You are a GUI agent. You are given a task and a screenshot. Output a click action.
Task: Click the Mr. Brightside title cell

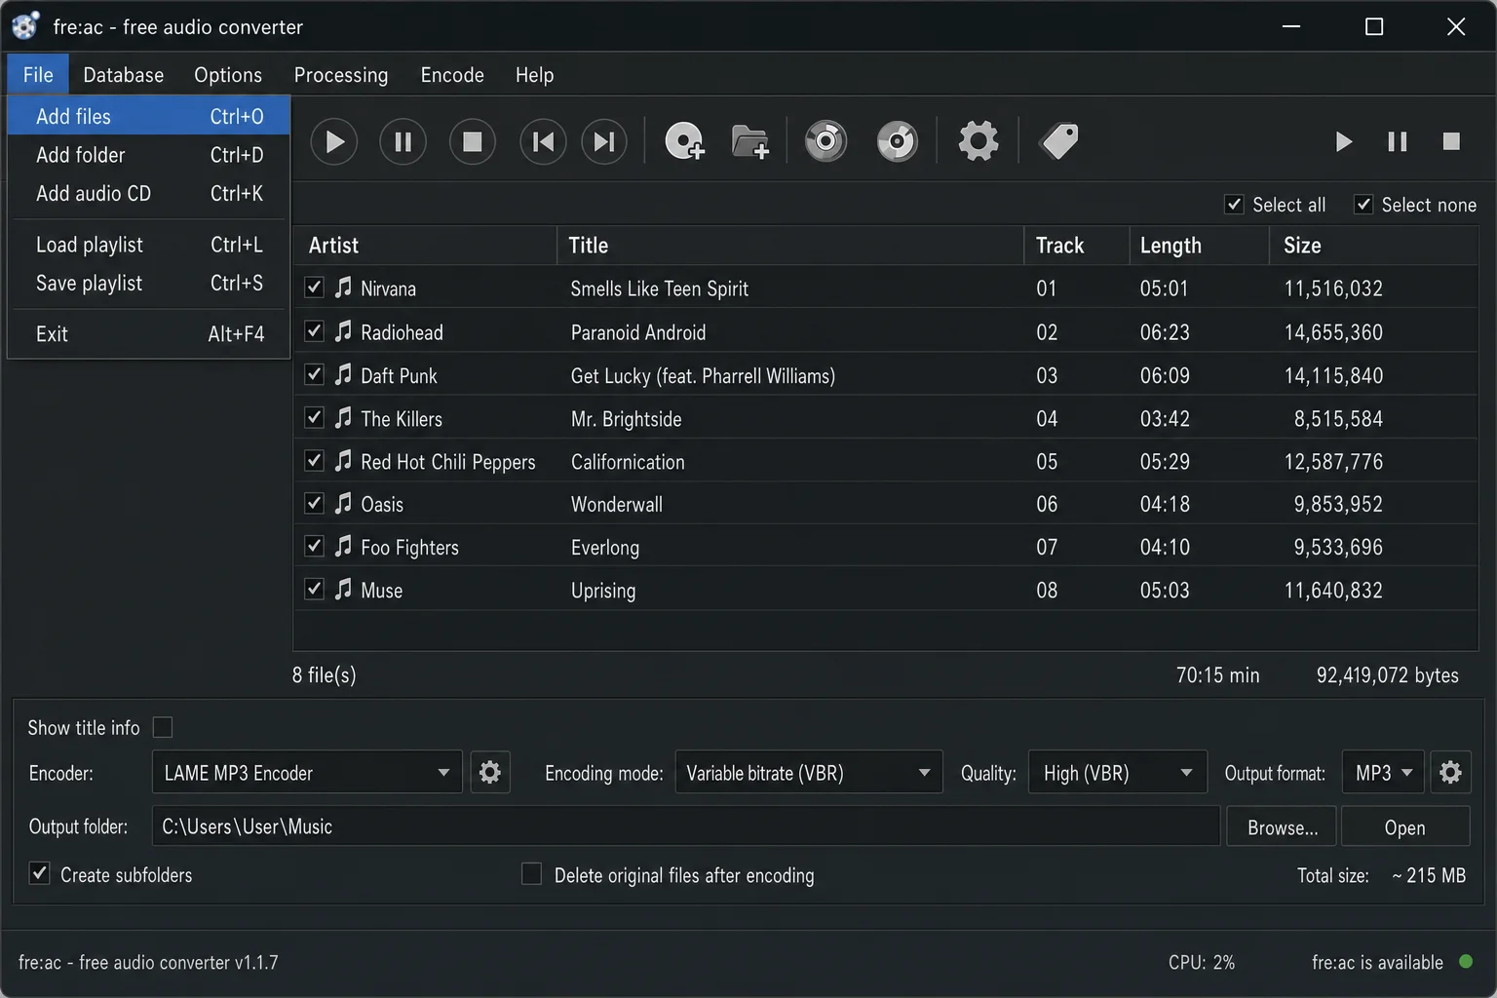627,419
